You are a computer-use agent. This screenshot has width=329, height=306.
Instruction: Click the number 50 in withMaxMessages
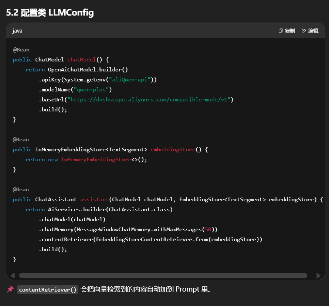click(x=208, y=229)
